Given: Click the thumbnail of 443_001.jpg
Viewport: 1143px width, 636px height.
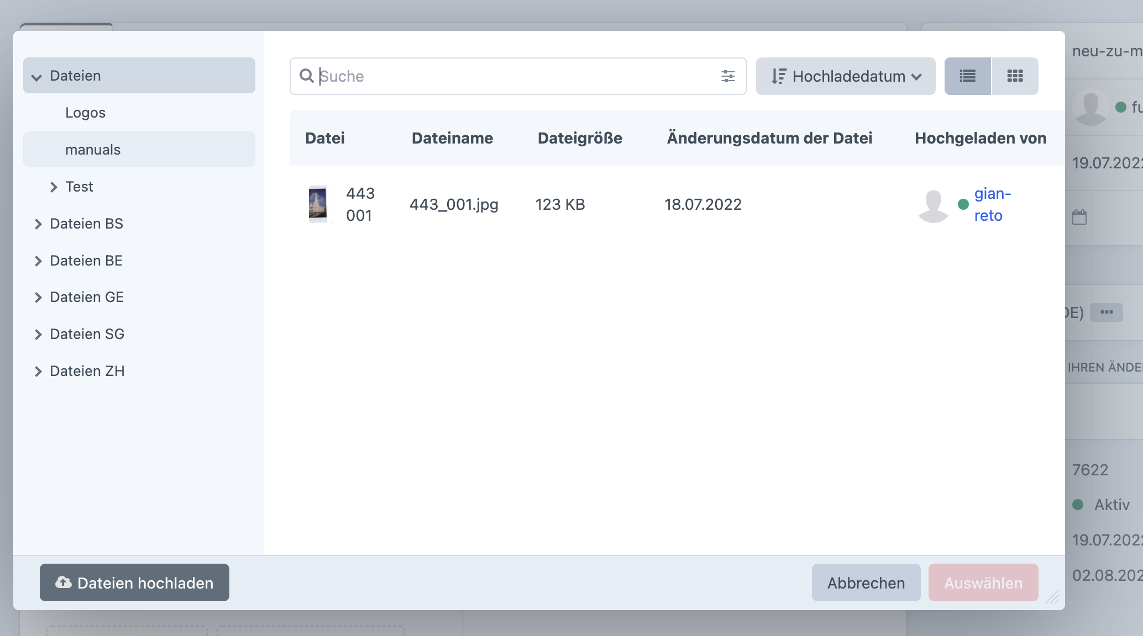Looking at the screenshot, I should (318, 204).
